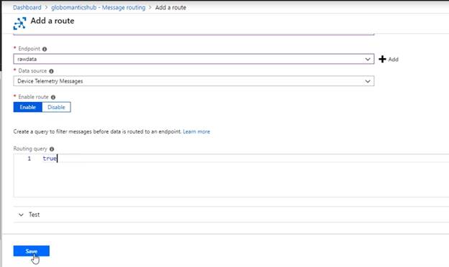Click the Test section label
The image size is (449, 267).
point(34,215)
